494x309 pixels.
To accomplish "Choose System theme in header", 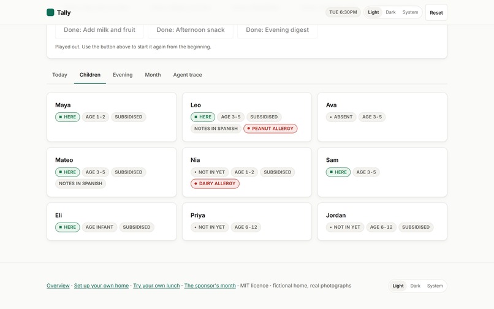I will coord(410,12).
